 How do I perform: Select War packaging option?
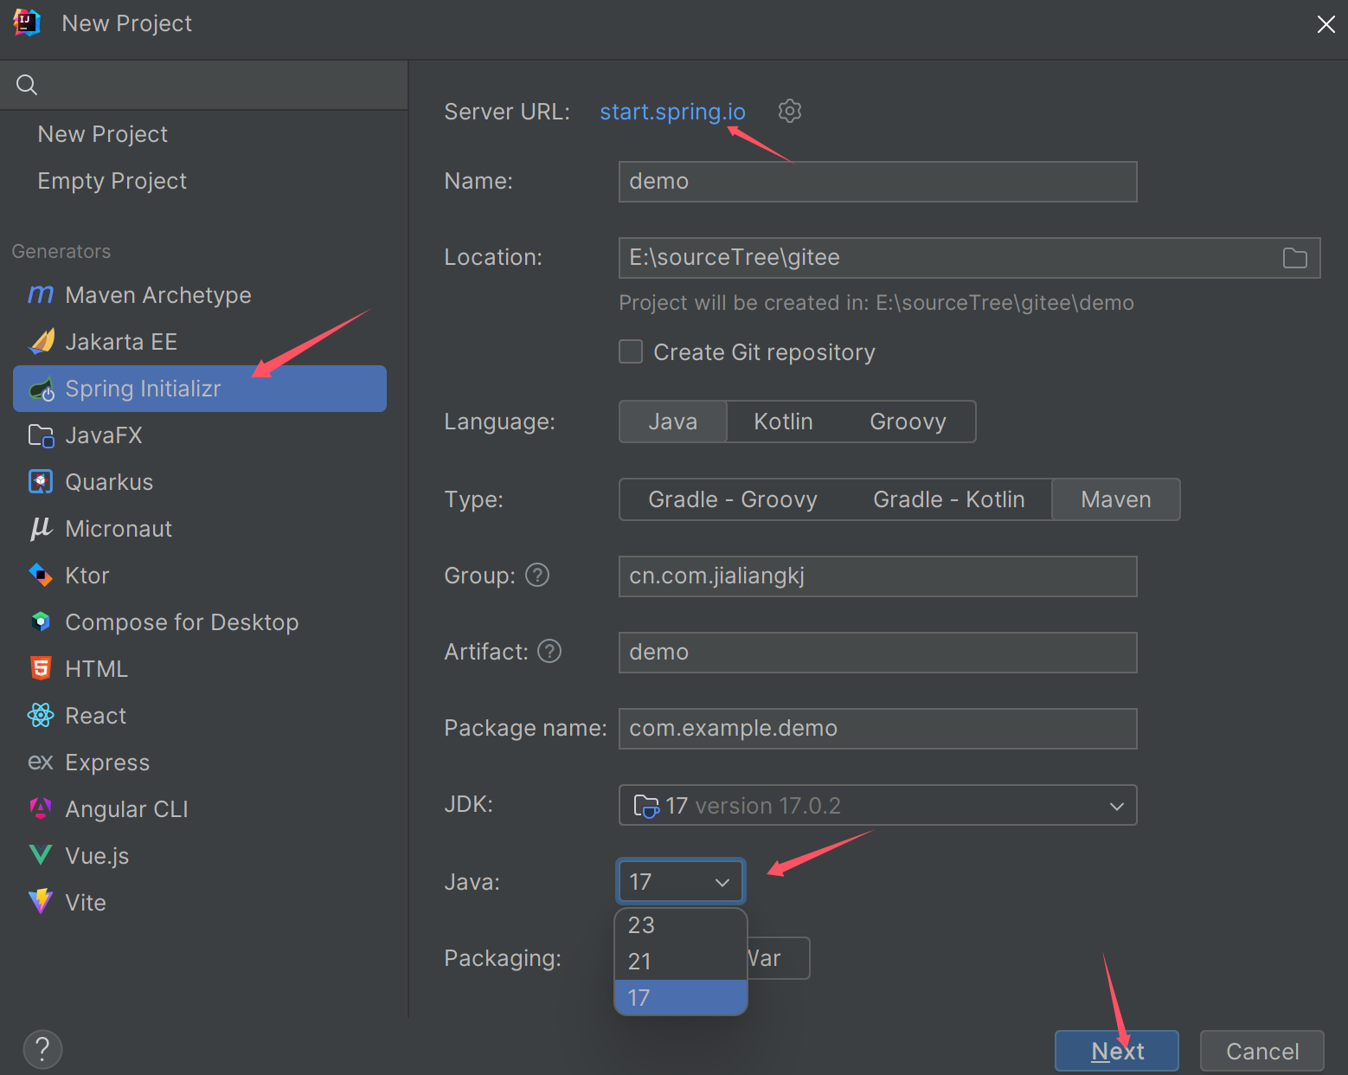[x=778, y=958]
